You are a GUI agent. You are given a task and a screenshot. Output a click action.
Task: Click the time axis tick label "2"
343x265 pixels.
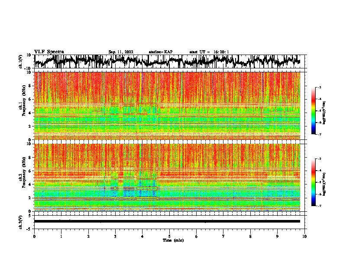click(x=88, y=236)
